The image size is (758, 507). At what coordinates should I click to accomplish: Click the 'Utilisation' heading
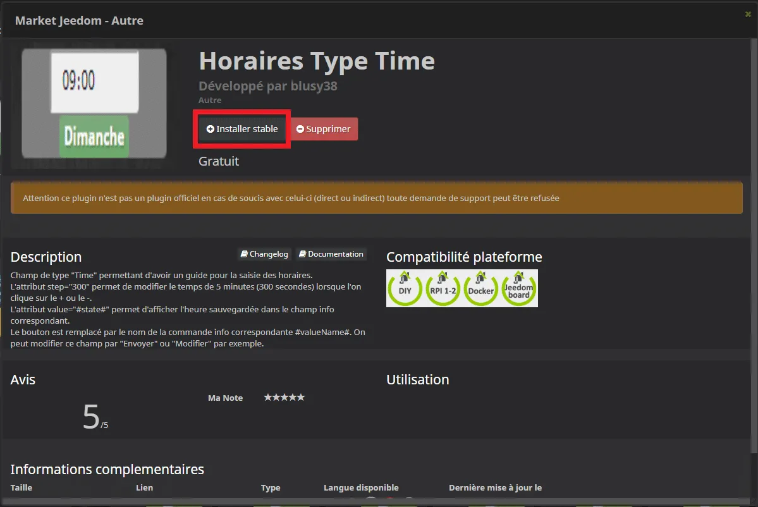pyautogui.click(x=418, y=379)
